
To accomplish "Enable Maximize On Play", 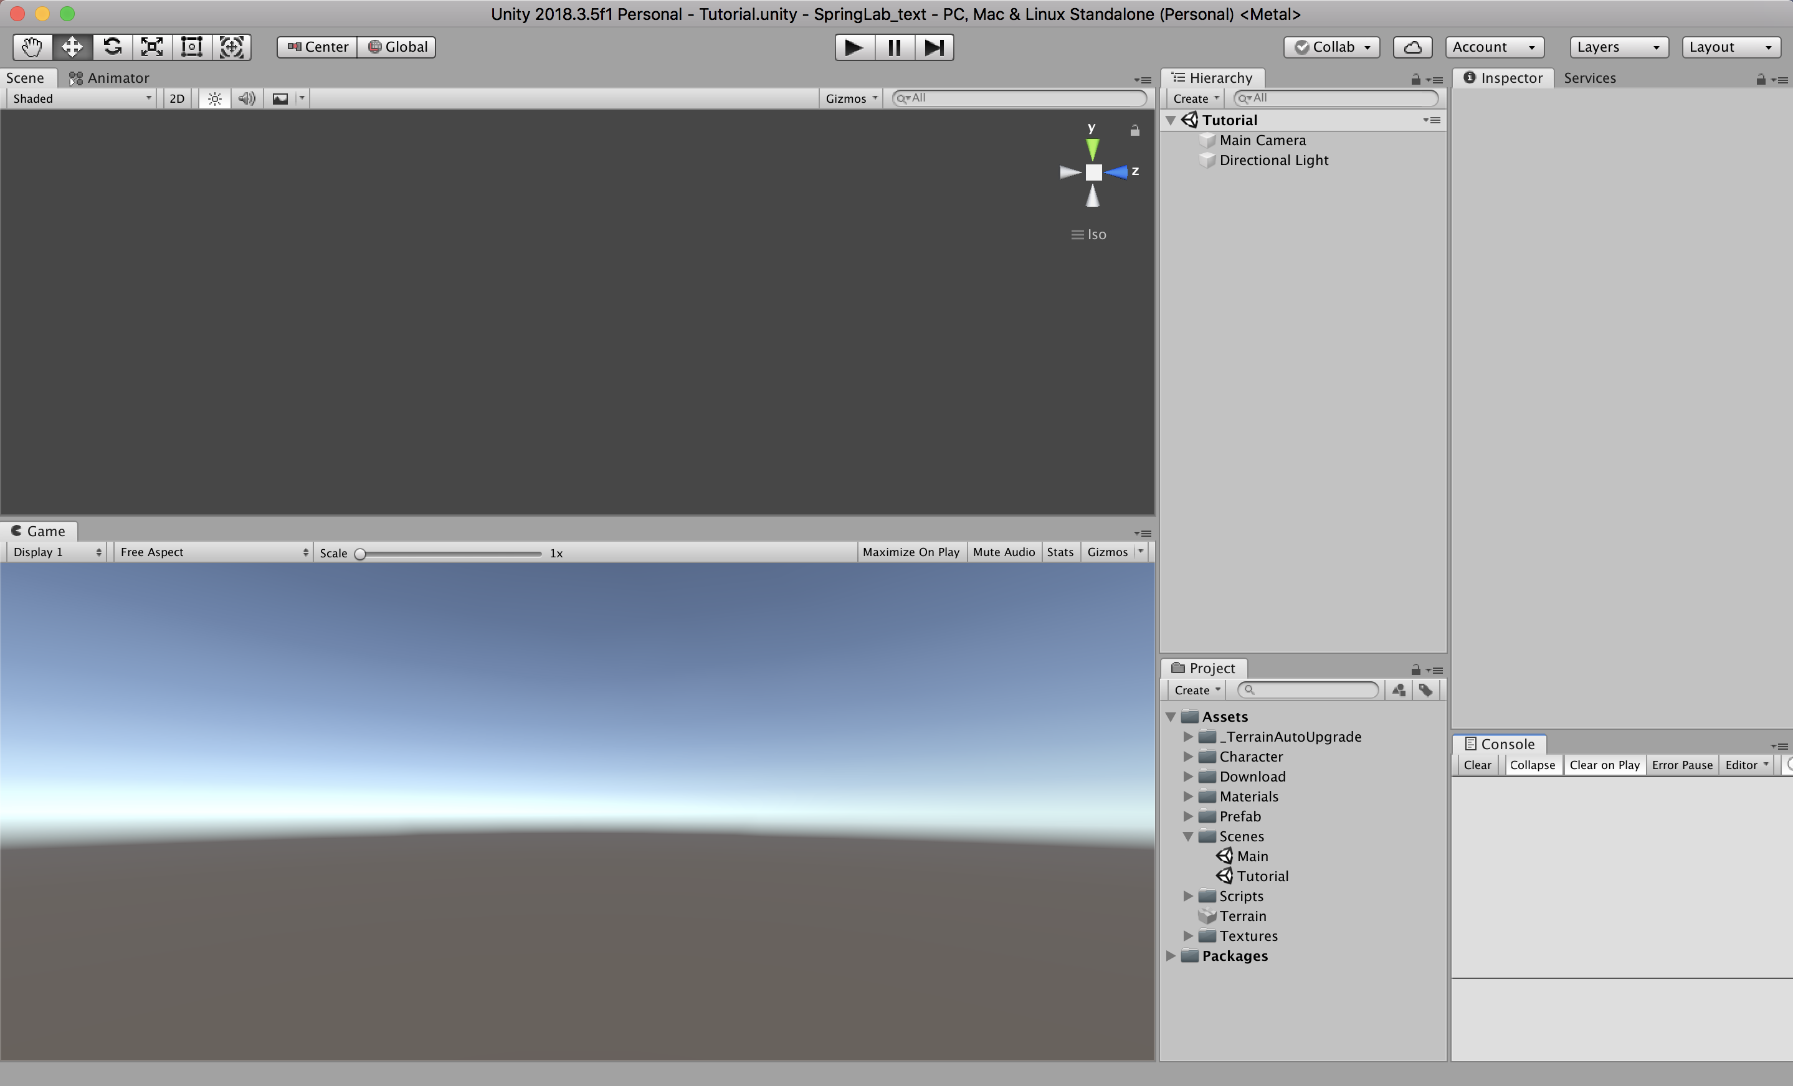I will [910, 552].
